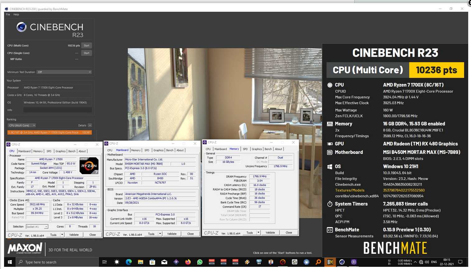The height and width of the screenshot is (269, 471).
Task: Open the Windows Start menu
Action: click(x=10, y=262)
